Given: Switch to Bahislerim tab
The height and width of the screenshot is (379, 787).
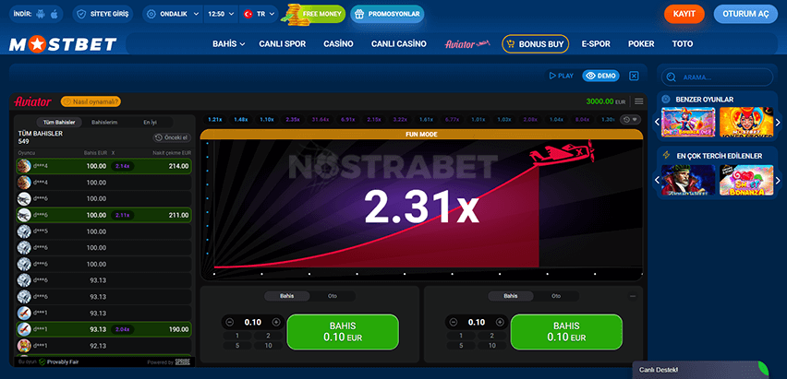Looking at the screenshot, I should point(104,123).
